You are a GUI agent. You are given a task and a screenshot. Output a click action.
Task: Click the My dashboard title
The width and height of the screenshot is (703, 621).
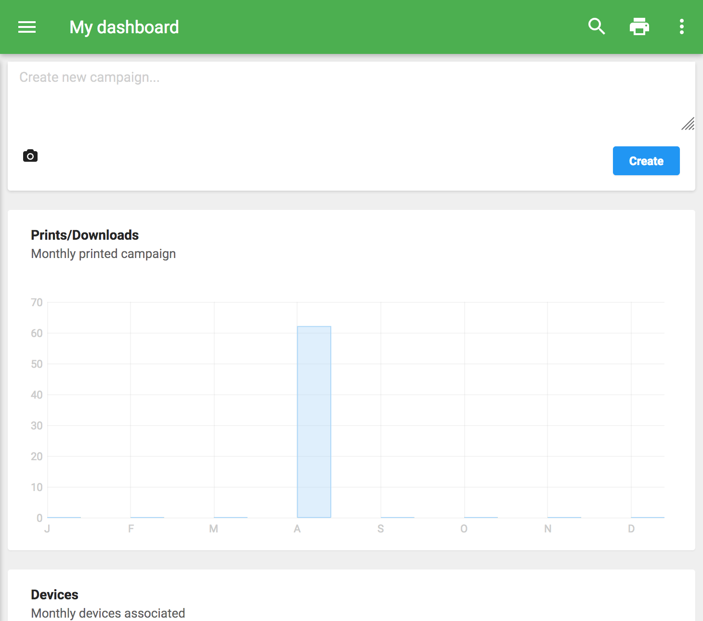(124, 27)
